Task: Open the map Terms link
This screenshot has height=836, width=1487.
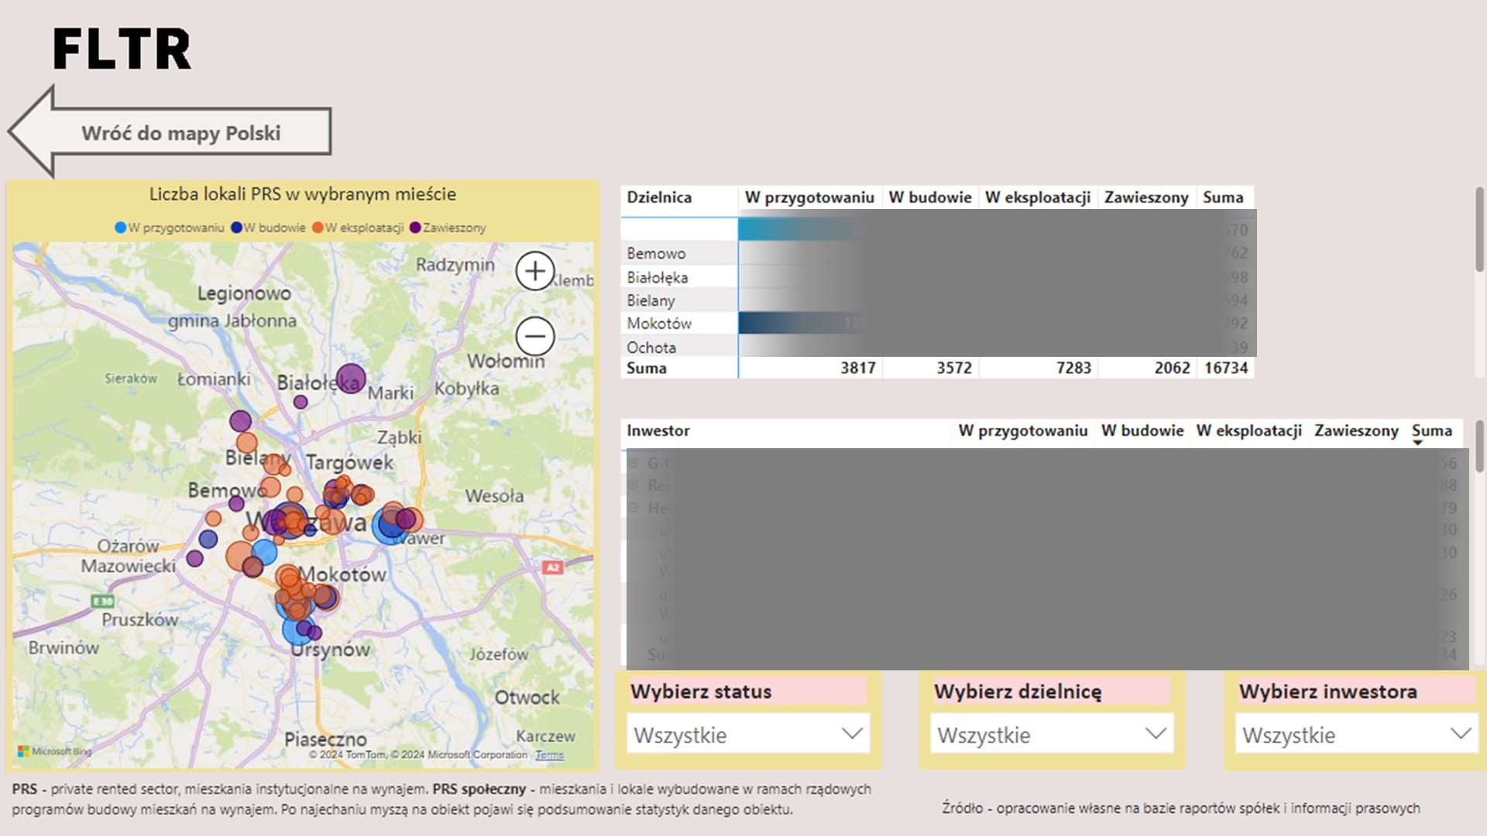Action: 549,755
